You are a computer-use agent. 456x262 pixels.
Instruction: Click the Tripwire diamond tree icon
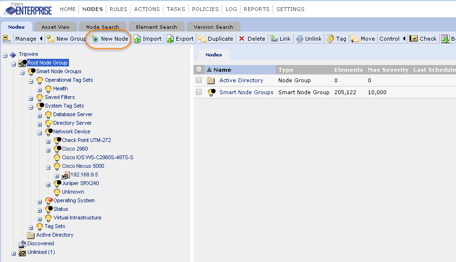(13, 55)
